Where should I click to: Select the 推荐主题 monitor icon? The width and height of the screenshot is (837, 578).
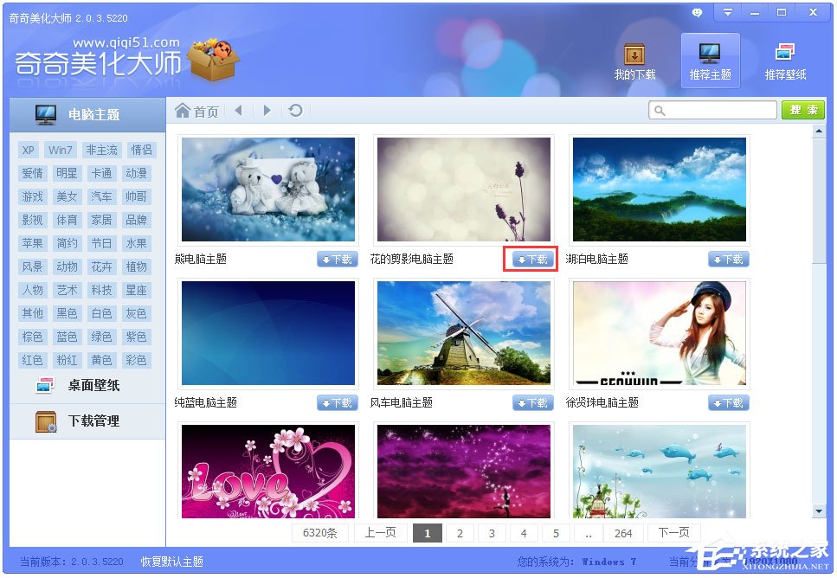click(710, 54)
